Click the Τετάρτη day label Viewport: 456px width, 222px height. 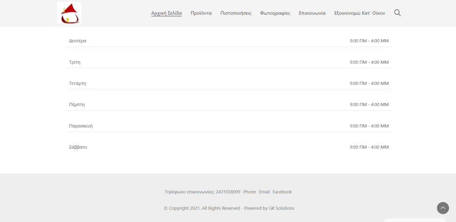77,83
